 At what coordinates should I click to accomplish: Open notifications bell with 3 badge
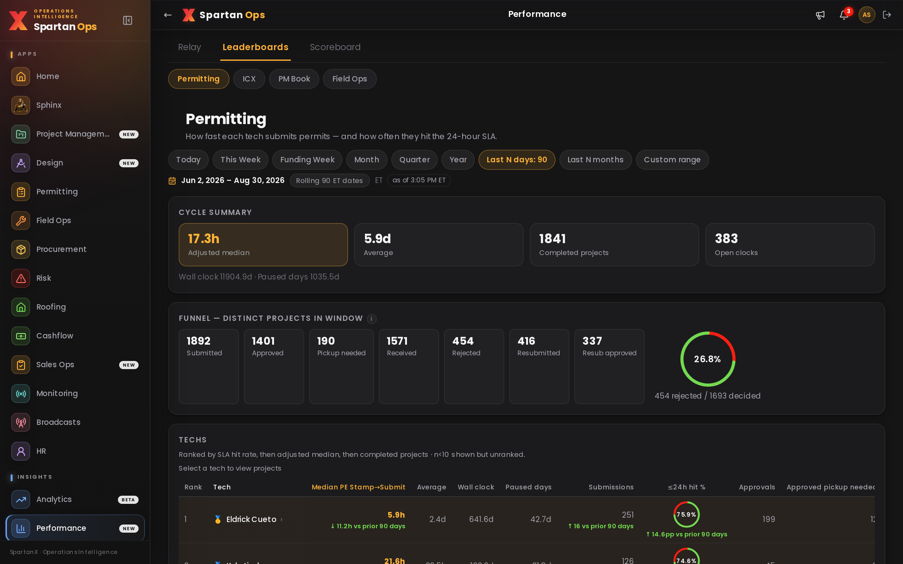(x=844, y=15)
